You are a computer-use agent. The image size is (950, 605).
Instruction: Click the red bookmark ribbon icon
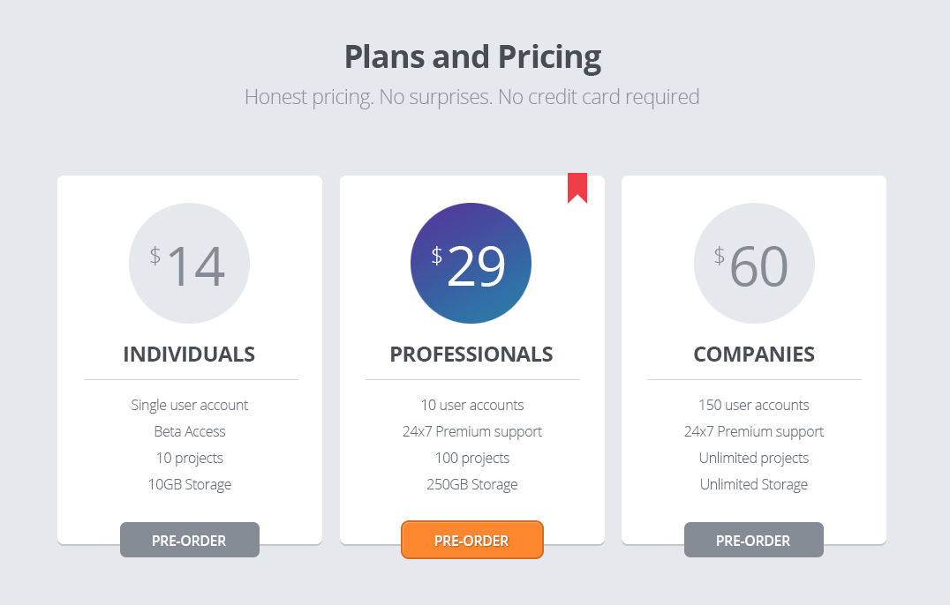tap(577, 187)
